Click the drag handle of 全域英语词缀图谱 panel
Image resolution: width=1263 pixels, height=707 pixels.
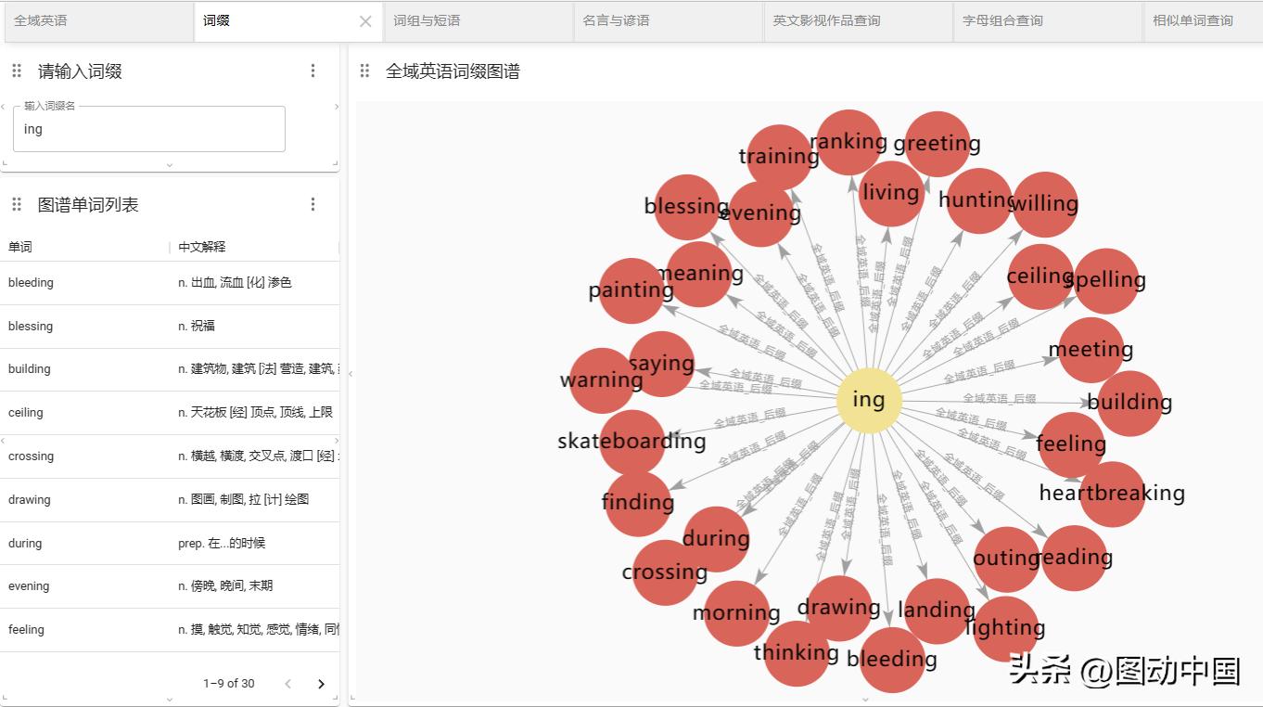(364, 71)
